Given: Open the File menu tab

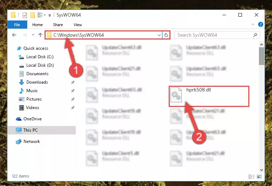Looking at the screenshot, I should [x=17, y=25].
